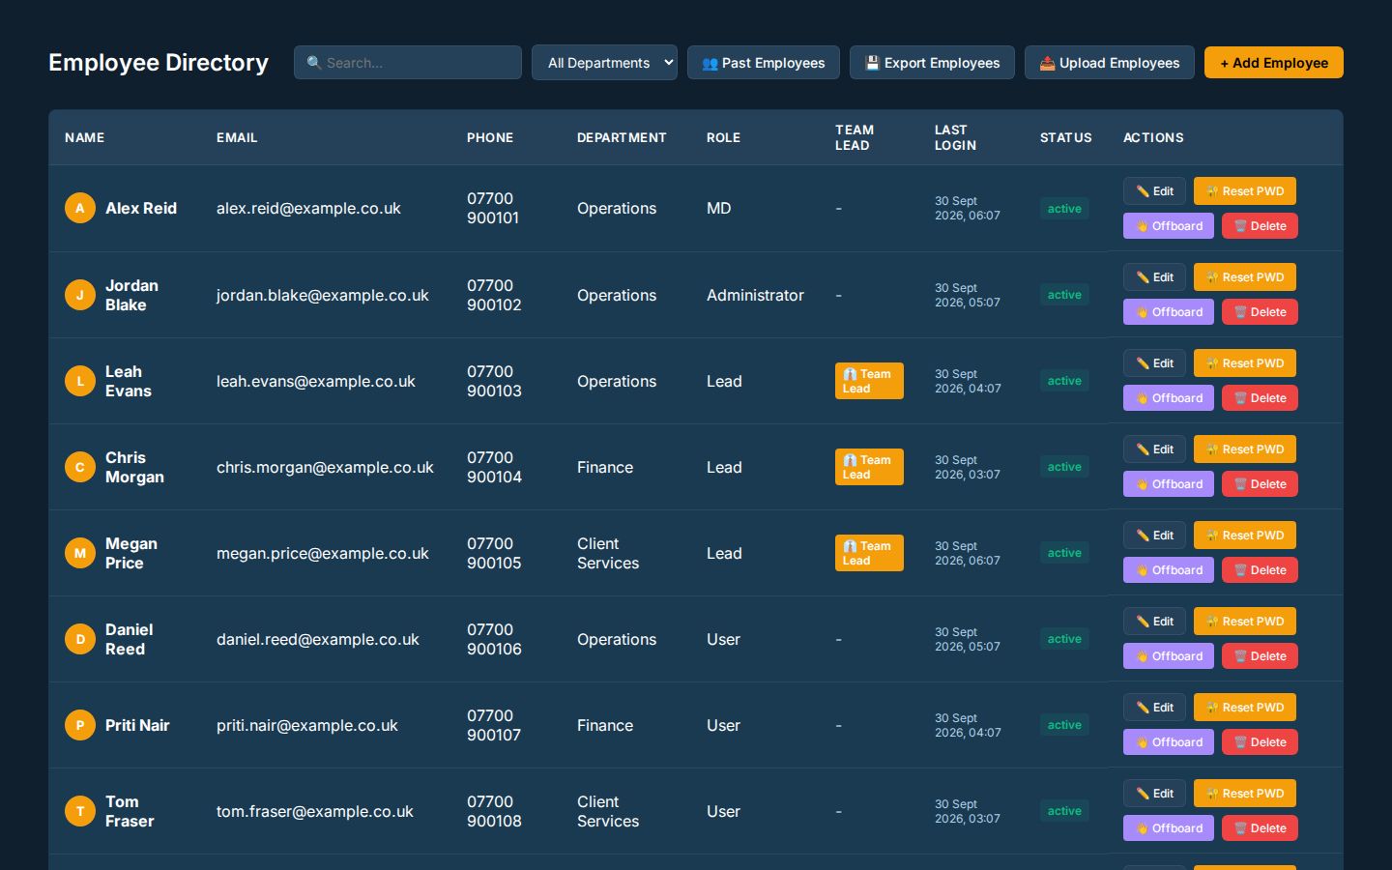Click Chris Morgan's avatar icon
Image resolution: width=1392 pixels, height=870 pixels.
pos(80,467)
